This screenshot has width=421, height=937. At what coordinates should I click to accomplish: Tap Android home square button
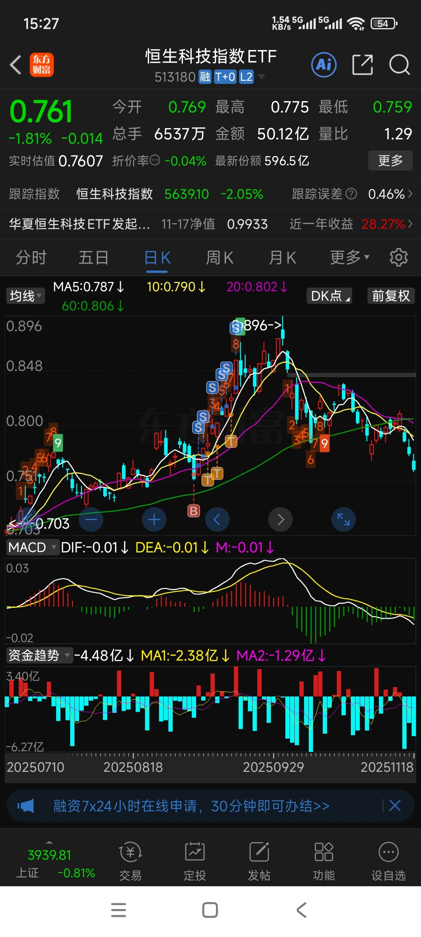pos(210,910)
